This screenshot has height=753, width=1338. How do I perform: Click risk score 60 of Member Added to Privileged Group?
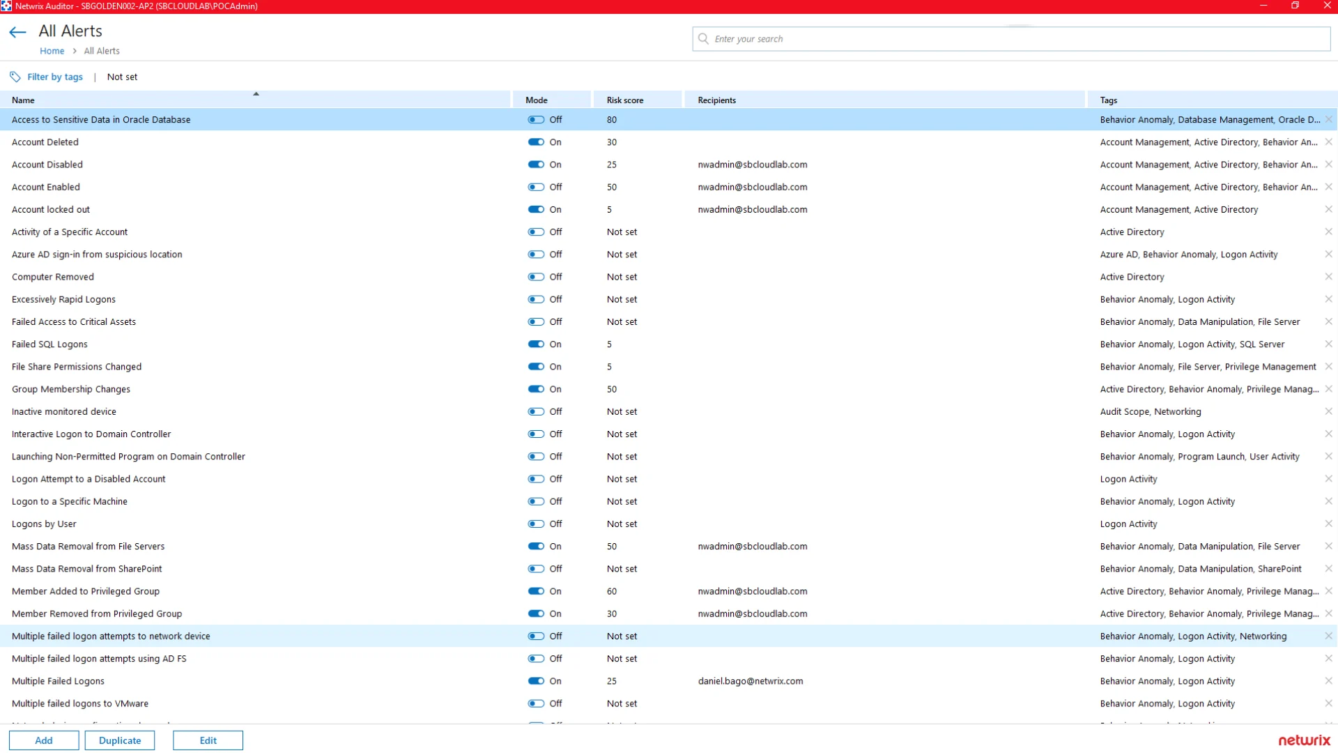point(612,591)
